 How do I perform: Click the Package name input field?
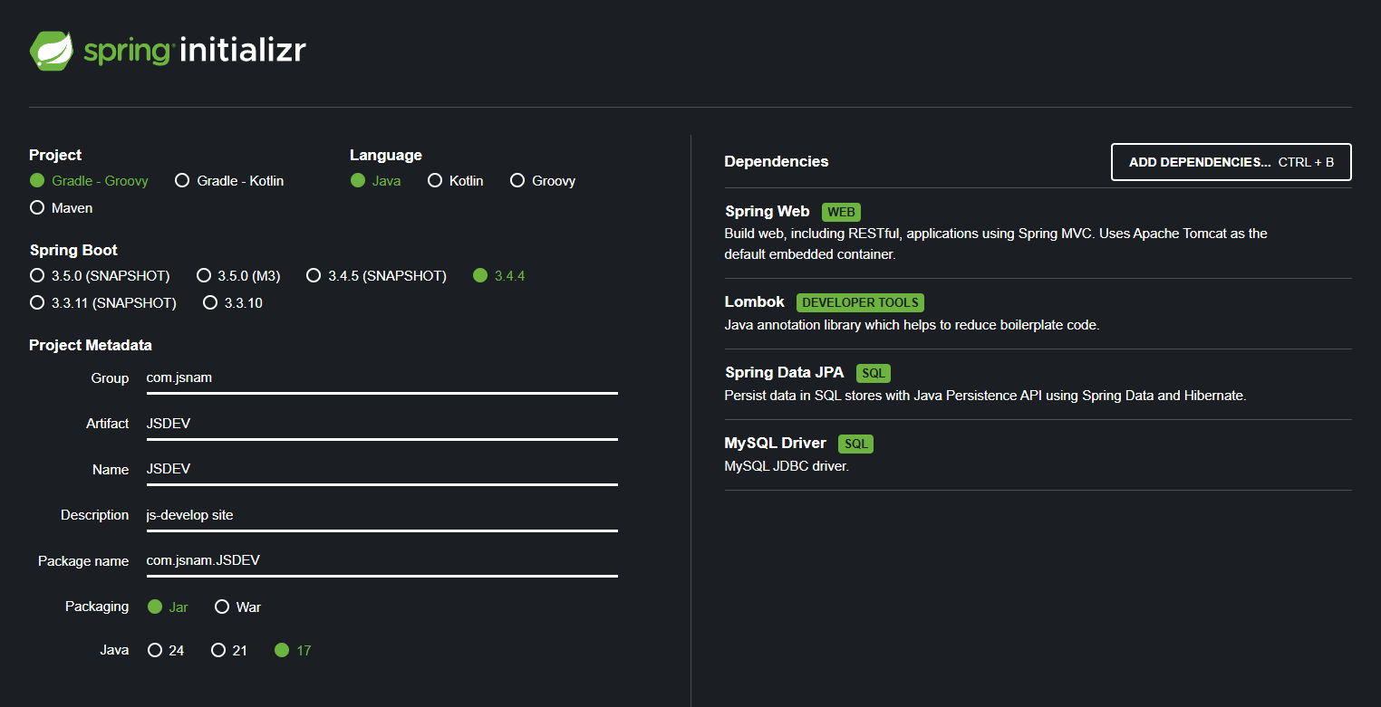point(381,560)
